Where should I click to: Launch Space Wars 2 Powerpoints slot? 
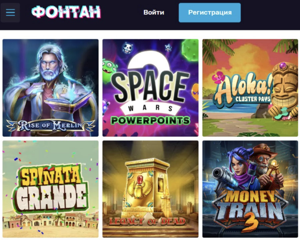(151, 88)
